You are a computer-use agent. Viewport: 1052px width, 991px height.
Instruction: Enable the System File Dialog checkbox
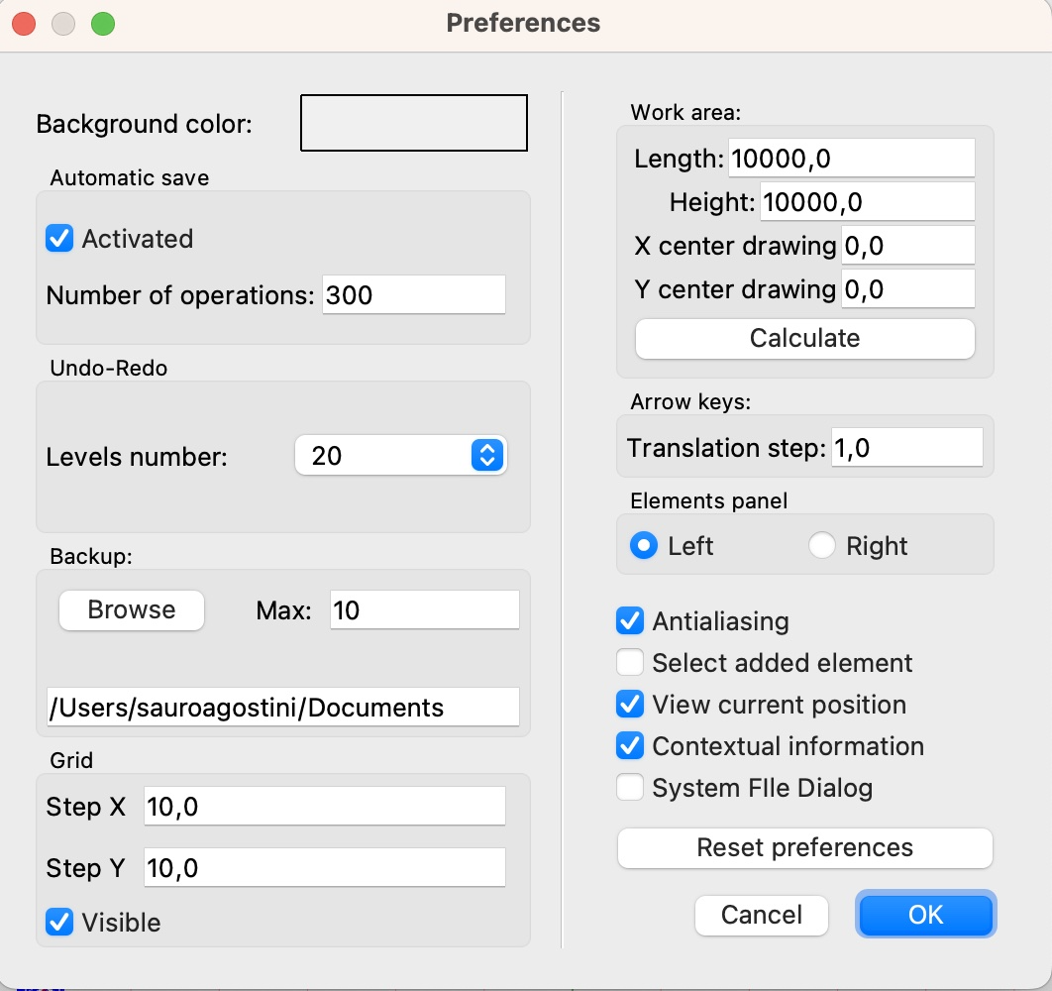630,788
